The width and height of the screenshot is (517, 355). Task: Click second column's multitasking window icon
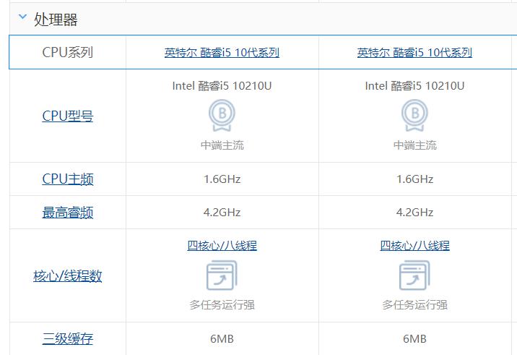414,275
